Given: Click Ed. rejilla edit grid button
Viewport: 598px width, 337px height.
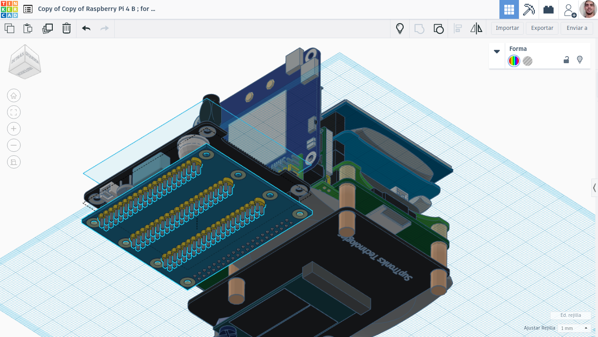Looking at the screenshot, I should click(x=571, y=315).
